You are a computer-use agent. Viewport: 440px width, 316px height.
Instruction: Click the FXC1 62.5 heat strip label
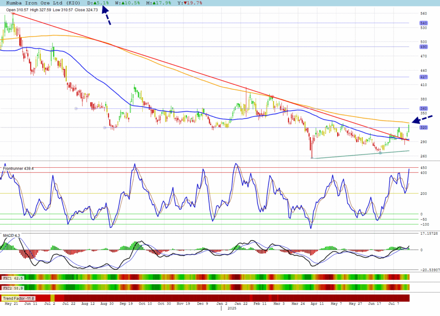[13, 278]
